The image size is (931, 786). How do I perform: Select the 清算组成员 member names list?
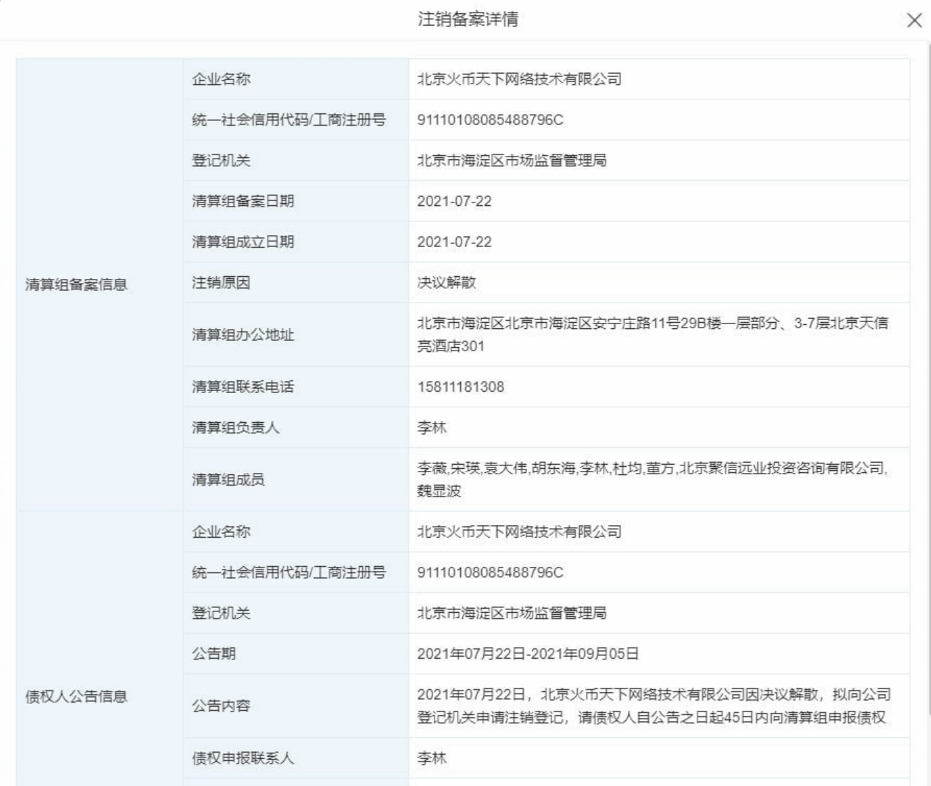coord(652,479)
